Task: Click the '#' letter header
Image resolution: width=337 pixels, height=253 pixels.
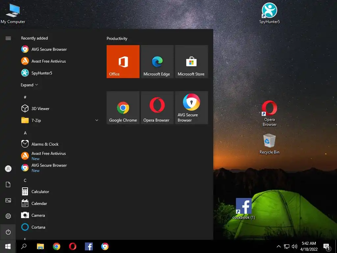Action: 25,97
